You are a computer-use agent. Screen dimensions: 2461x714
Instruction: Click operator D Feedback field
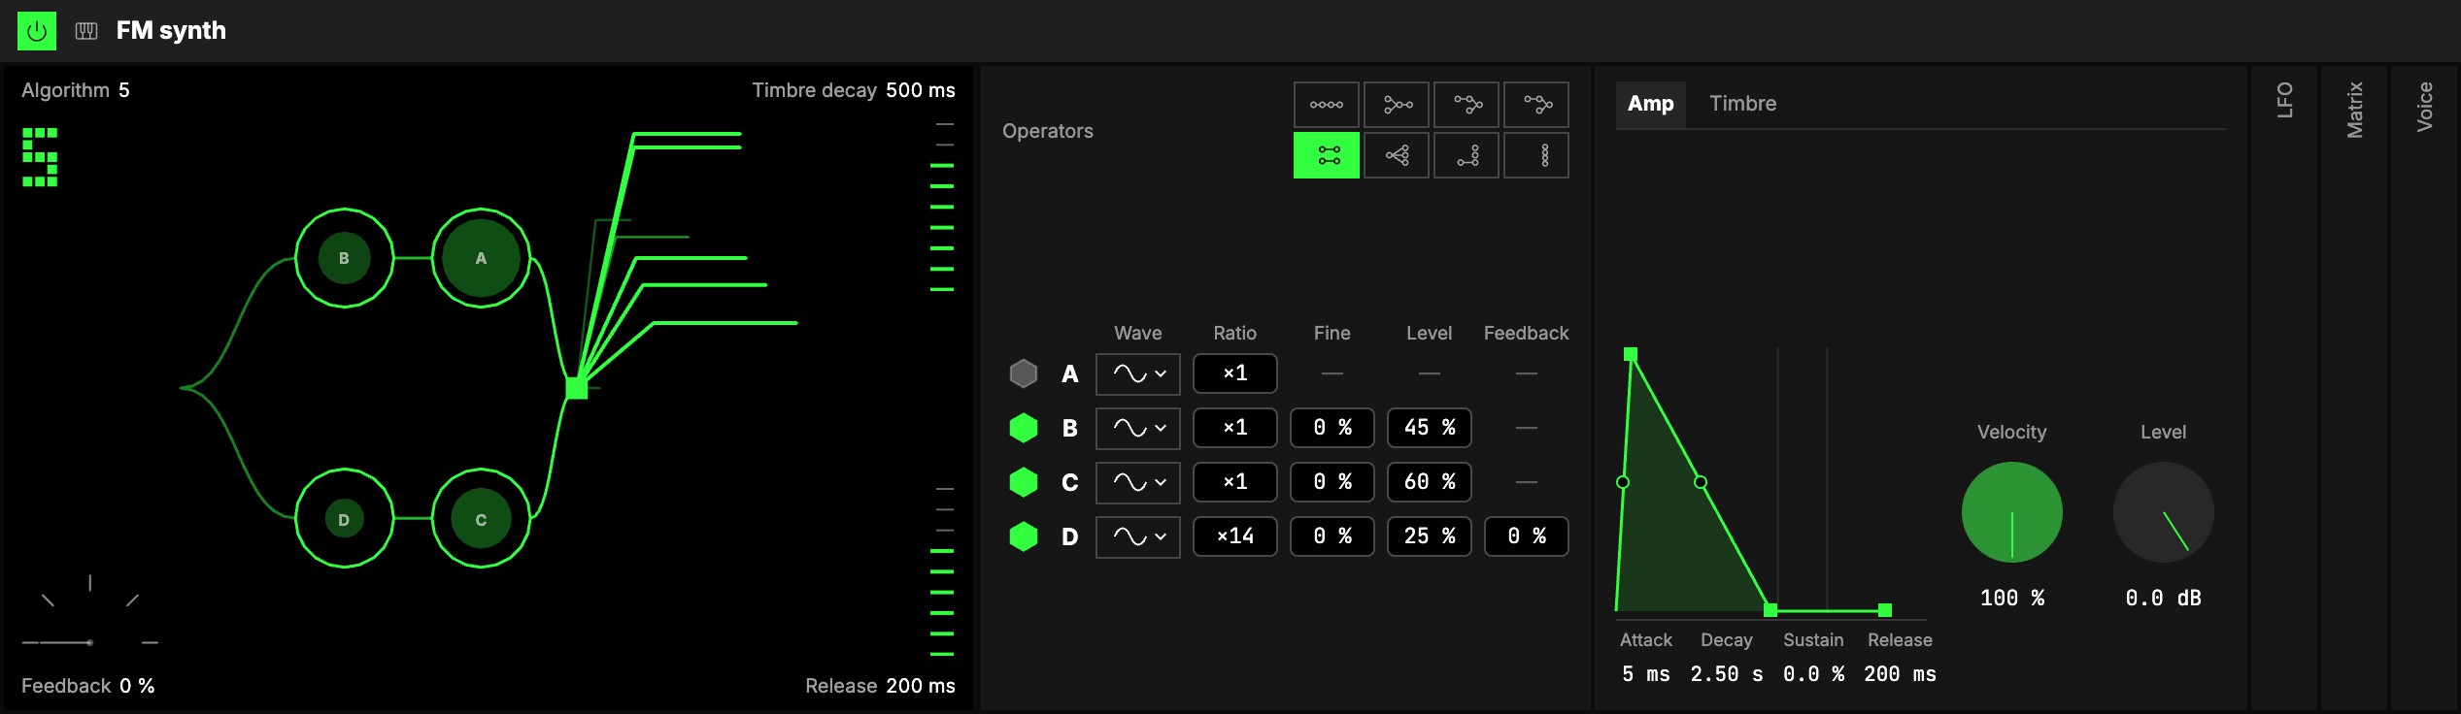point(1527,536)
